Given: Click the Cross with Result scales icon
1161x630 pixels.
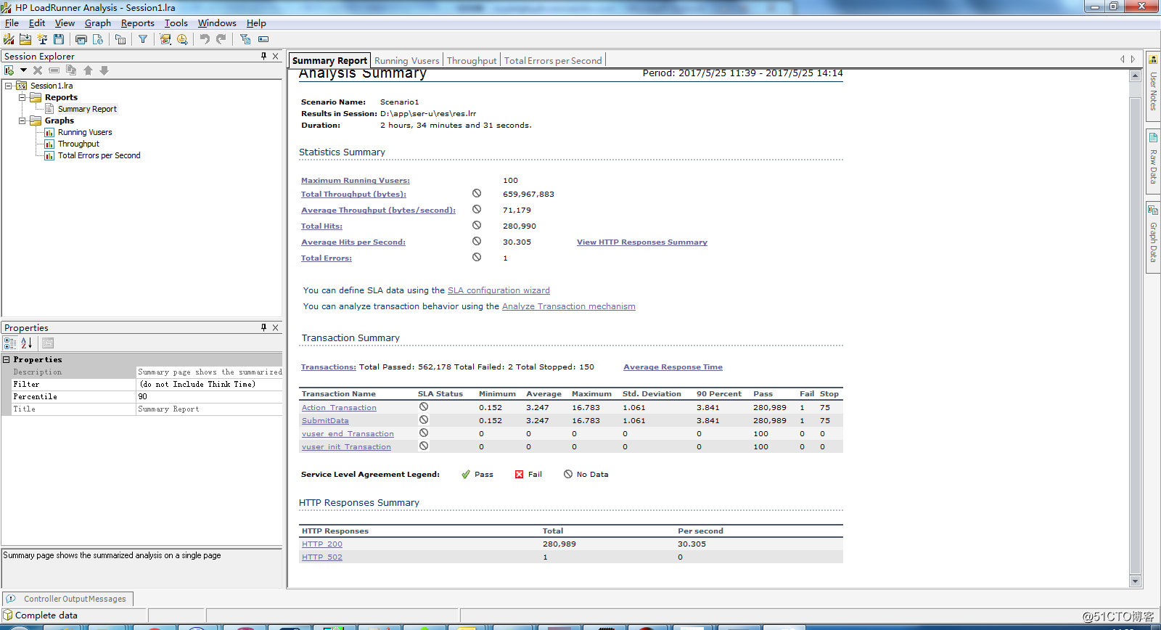Looking at the screenshot, I should (x=42, y=39).
